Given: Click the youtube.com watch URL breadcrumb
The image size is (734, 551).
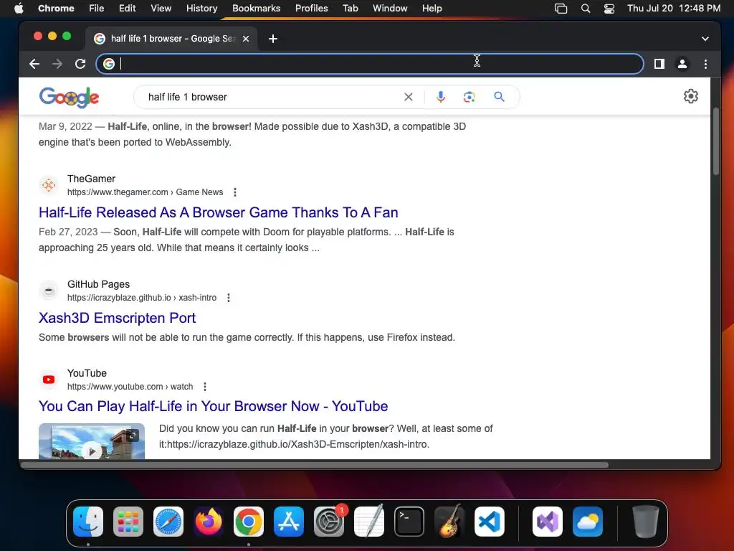Looking at the screenshot, I should [x=130, y=387].
